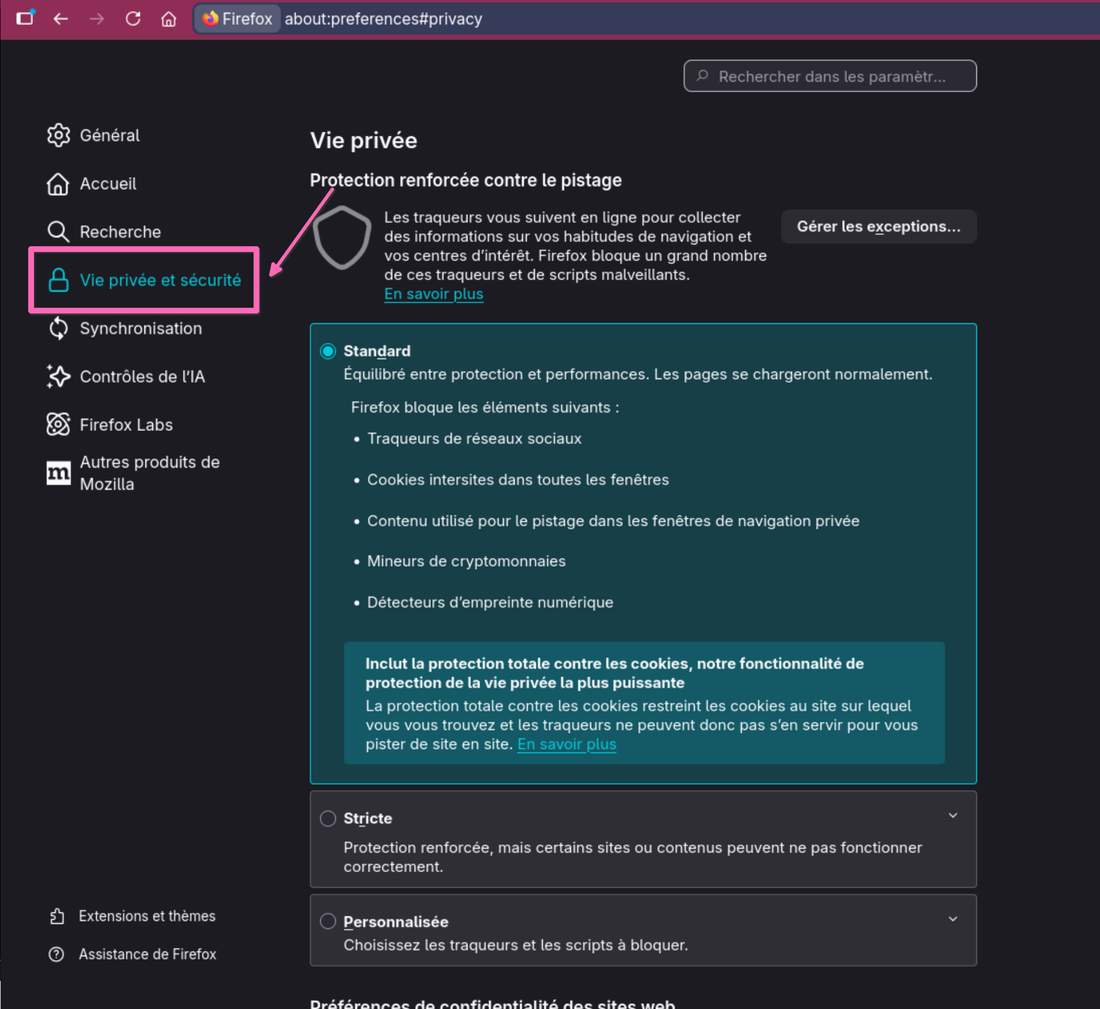The height and width of the screenshot is (1009, 1100).
Task: Expand the Stricte section chevron
Action: click(x=953, y=815)
